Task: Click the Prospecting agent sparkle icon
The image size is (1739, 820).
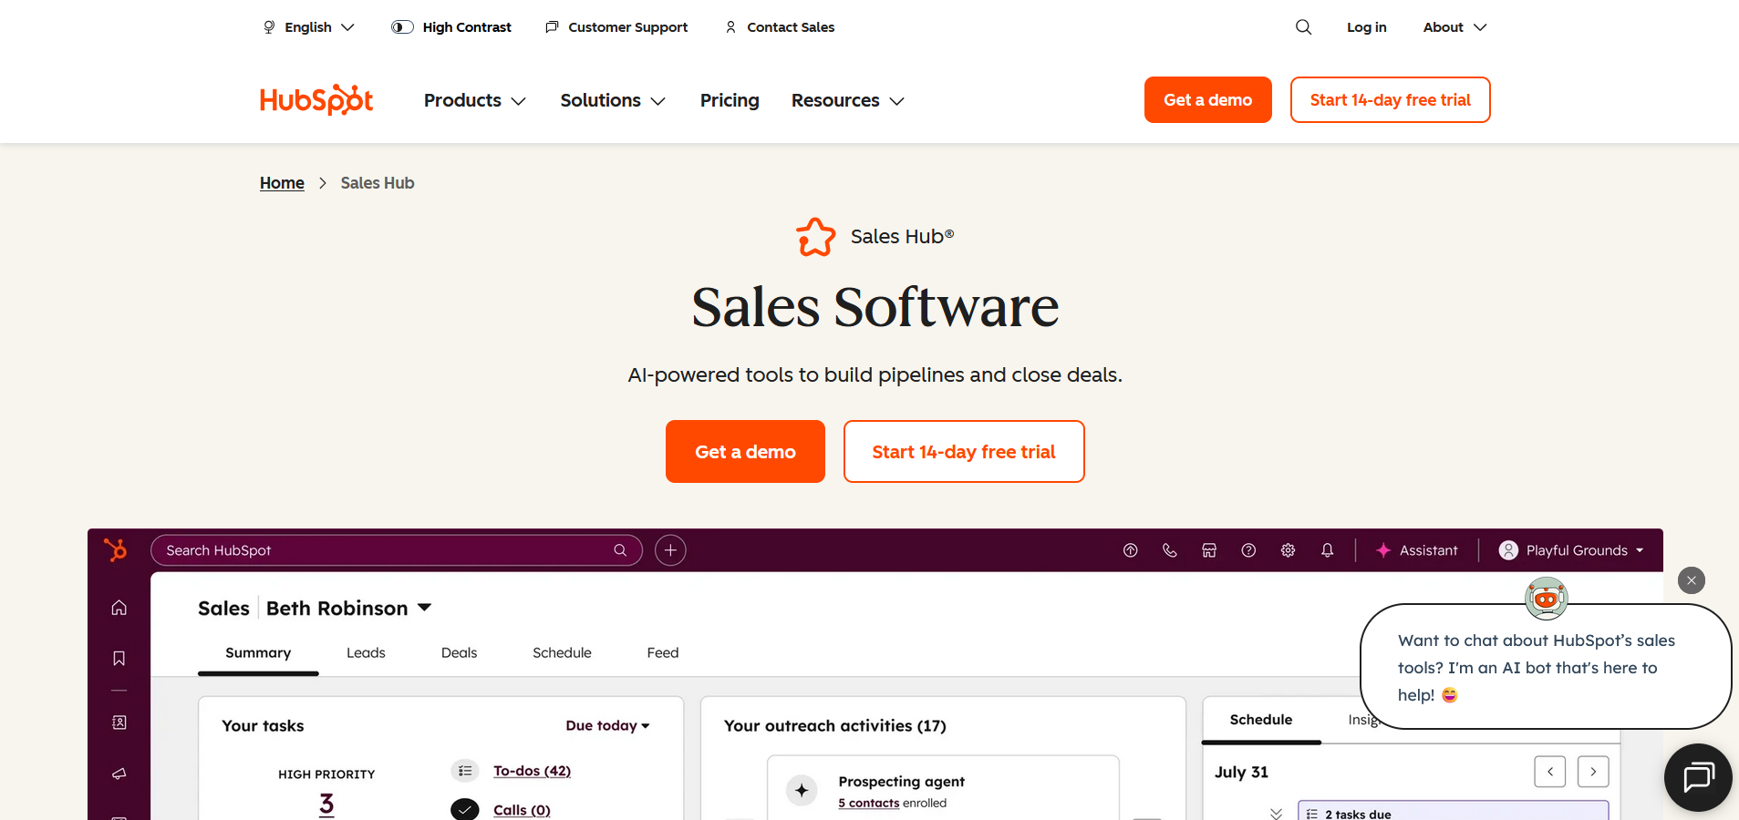Action: point(802,791)
